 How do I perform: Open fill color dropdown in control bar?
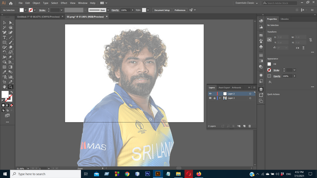25,10
